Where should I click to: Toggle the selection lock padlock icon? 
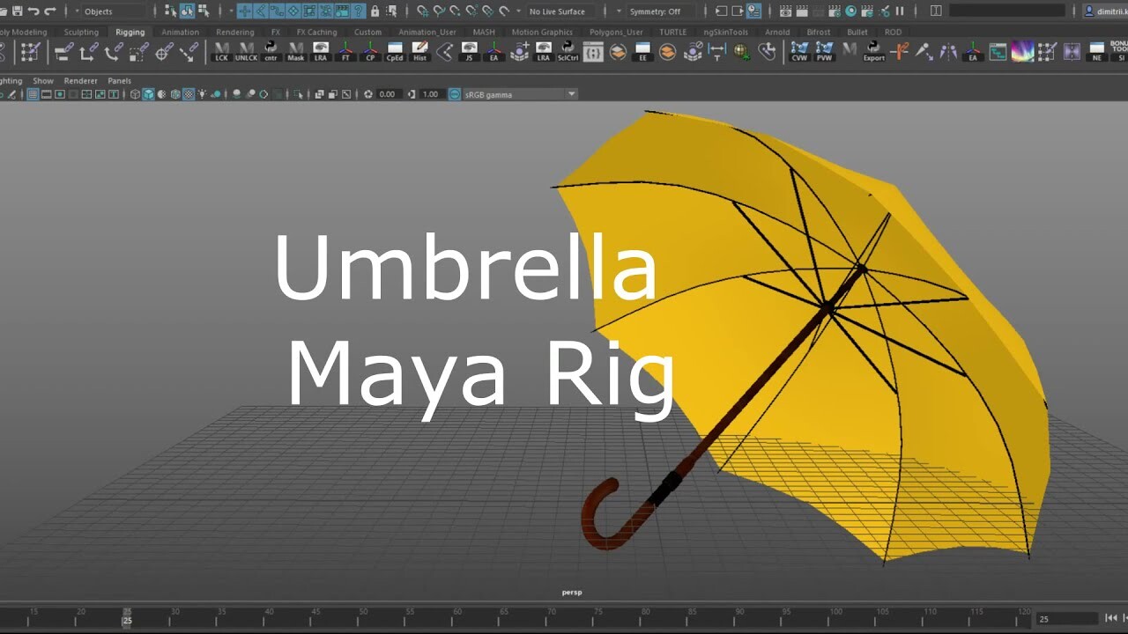[x=376, y=11]
